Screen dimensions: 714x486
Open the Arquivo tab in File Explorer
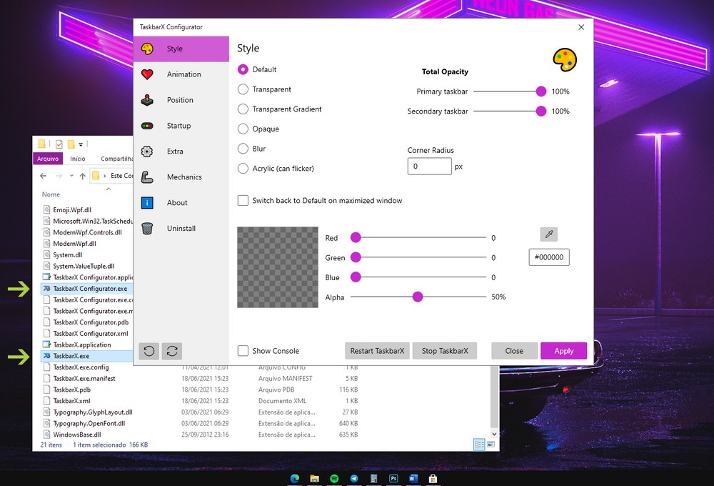click(x=48, y=159)
